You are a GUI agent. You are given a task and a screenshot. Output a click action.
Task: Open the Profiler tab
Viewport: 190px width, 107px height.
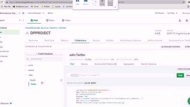(110, 40)
